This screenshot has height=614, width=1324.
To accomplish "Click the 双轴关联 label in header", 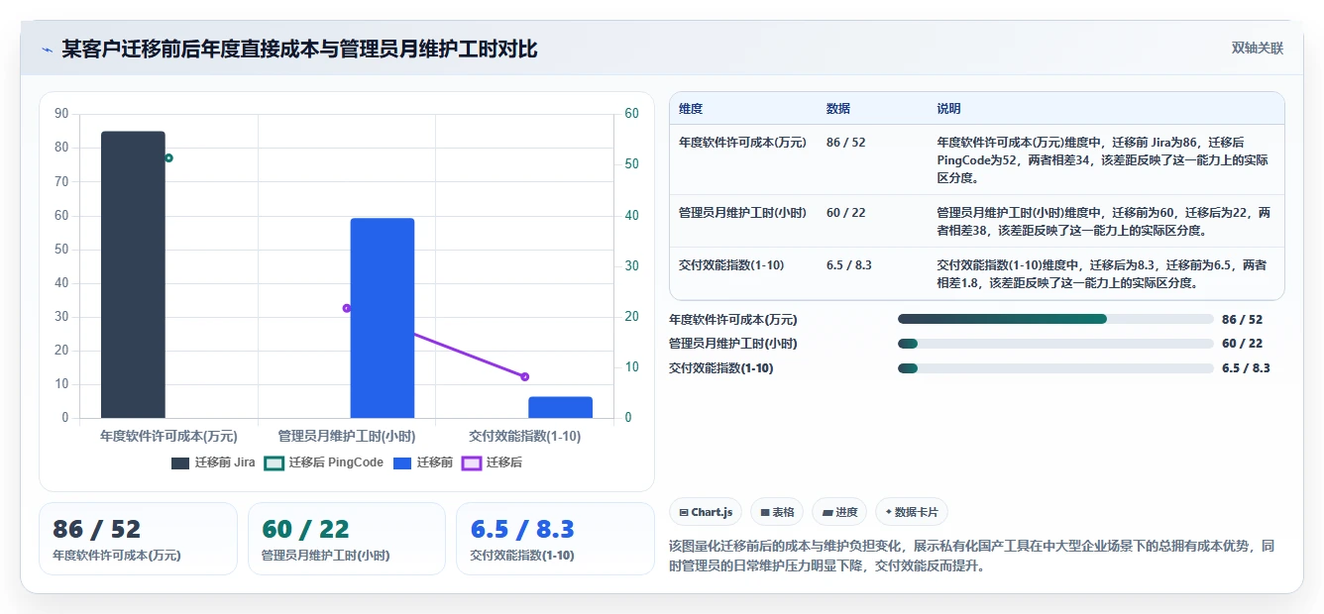I will [x=1257, y=49].
